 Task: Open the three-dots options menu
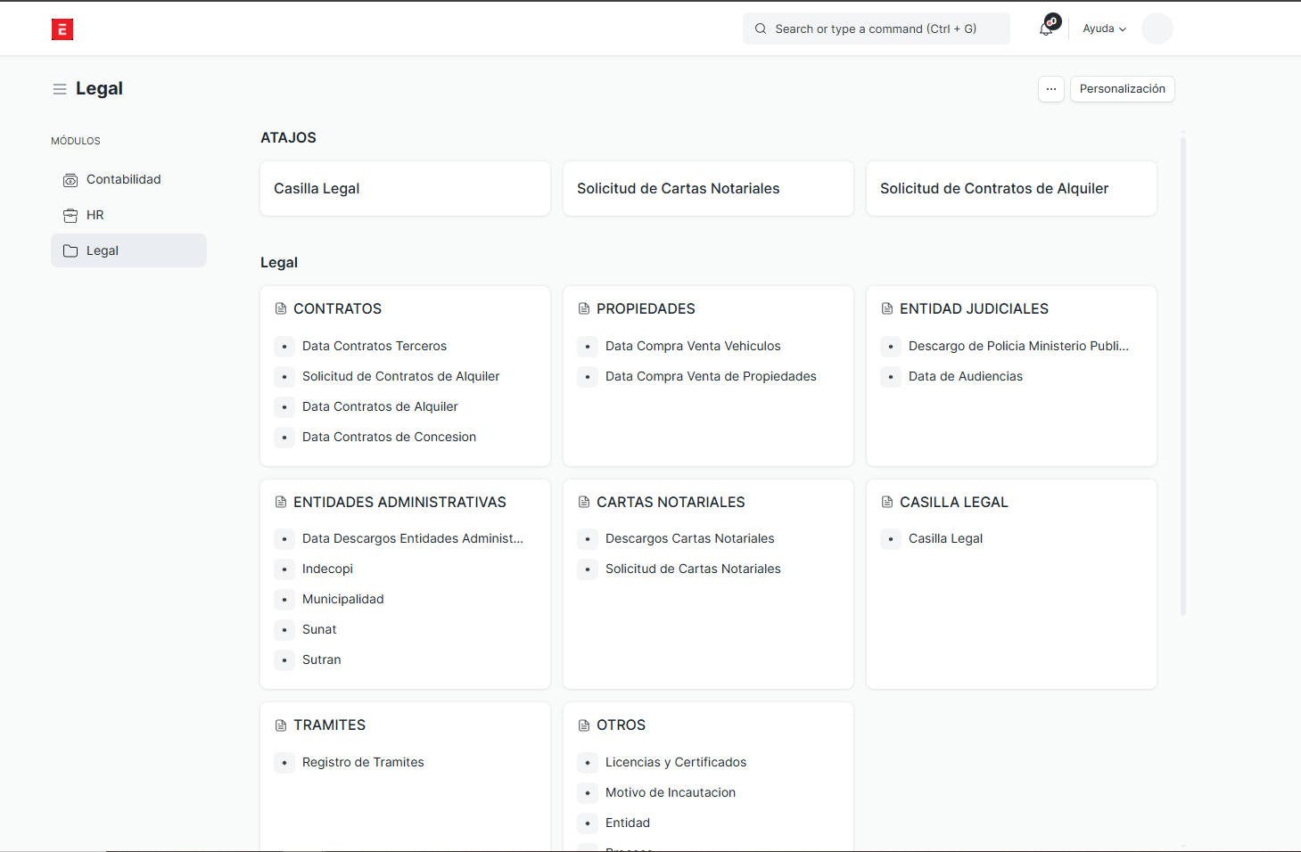1050,89
